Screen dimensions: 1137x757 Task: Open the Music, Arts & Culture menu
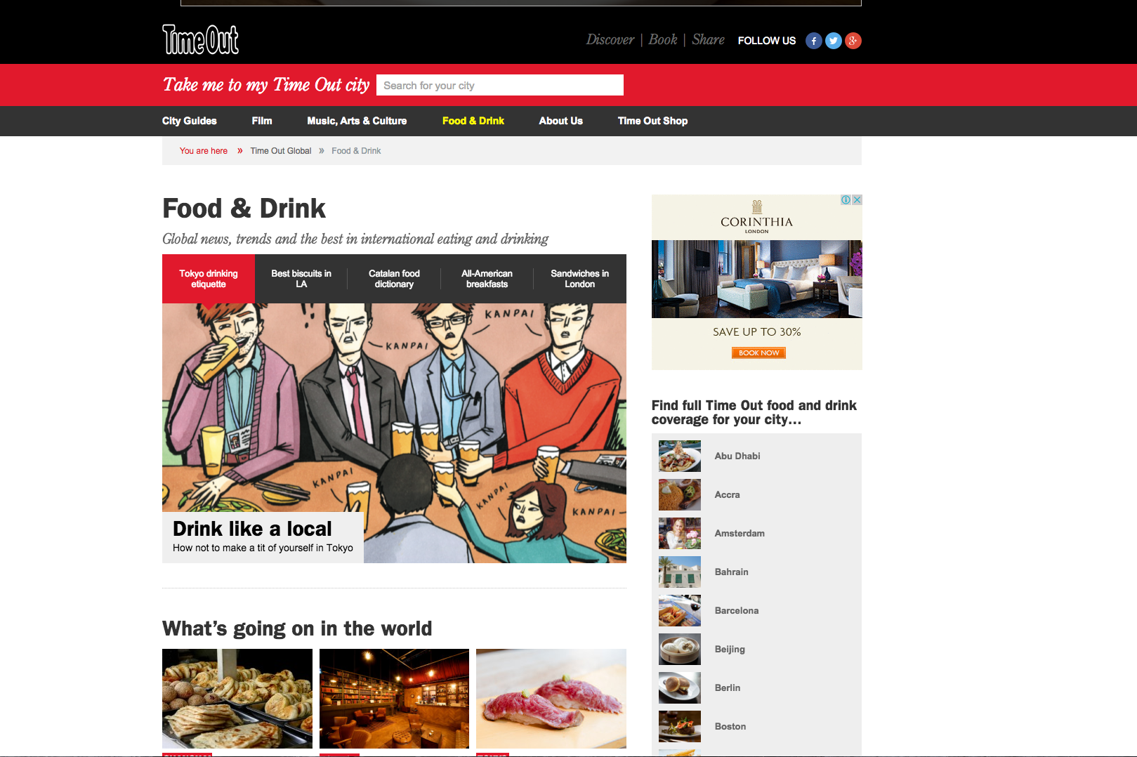357,121
